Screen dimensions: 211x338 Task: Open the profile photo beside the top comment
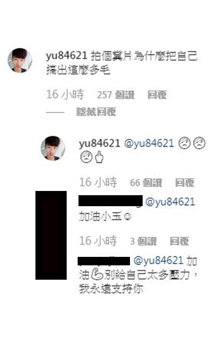pos(20,60)
